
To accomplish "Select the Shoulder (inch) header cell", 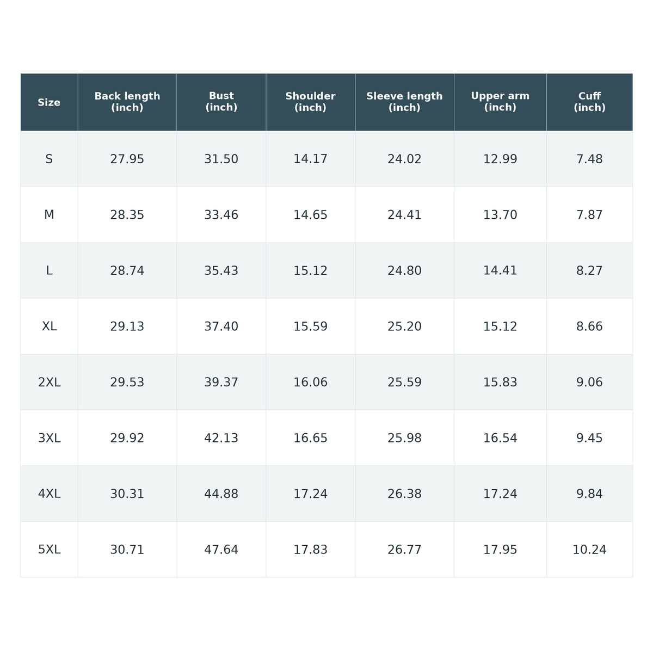I will coord(311,102).
